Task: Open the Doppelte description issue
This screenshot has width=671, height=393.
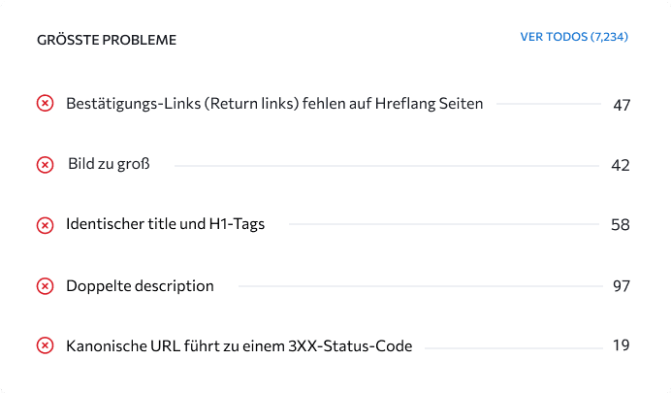Action: [140, 286]
